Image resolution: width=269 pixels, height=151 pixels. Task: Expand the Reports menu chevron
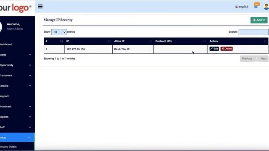pyautogui.click(x=30, y=117)
